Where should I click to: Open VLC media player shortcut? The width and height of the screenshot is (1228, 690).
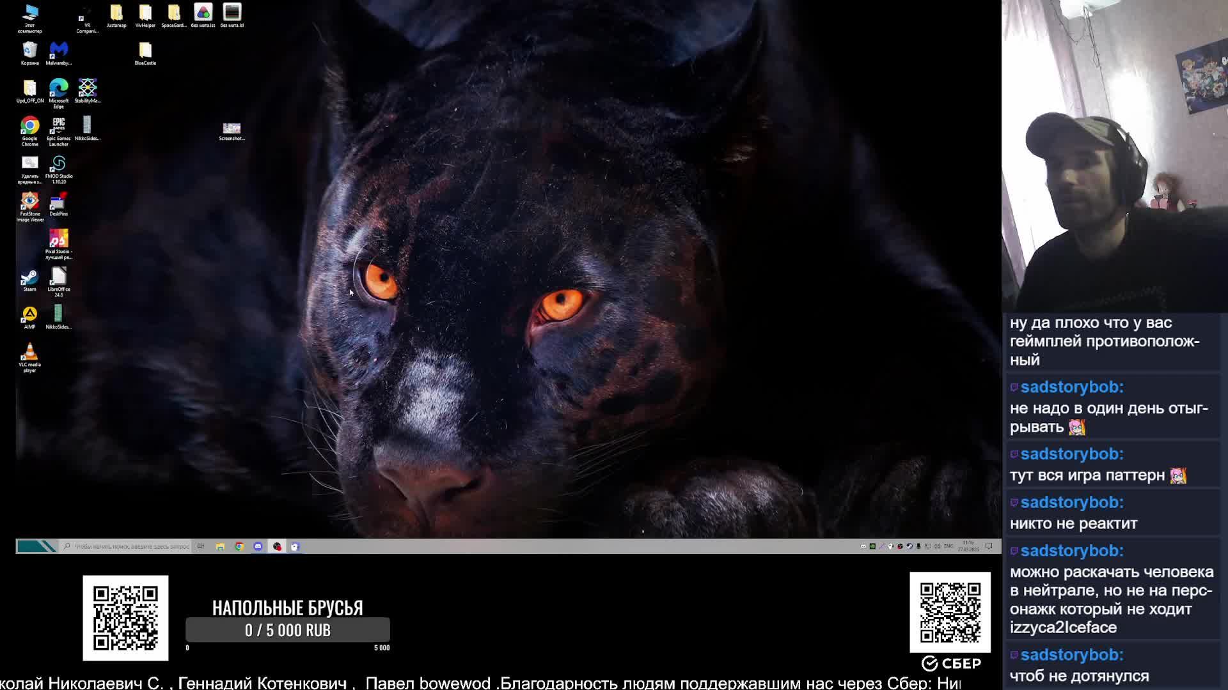point(29,353)
